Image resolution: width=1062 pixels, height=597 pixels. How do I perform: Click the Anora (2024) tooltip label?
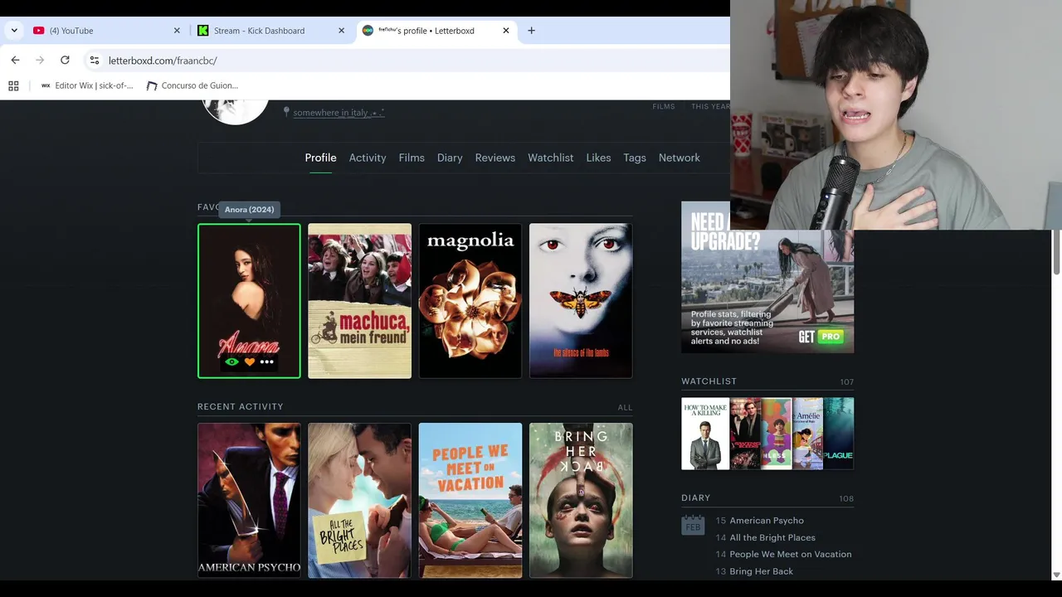coord(249,209)
